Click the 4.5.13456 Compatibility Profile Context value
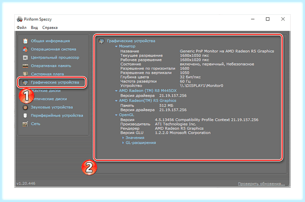This screenshot has height=202, width=305. coord(206,120)
